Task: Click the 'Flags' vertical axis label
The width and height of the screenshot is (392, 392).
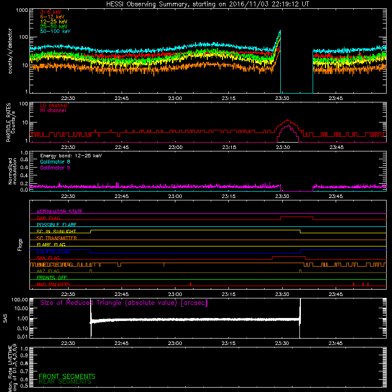Action: (x=20, y=245)
